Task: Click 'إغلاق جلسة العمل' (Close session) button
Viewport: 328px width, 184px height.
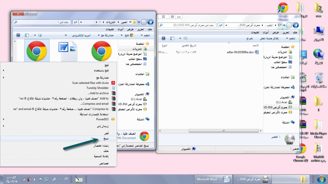Action: tap(269, 38)
